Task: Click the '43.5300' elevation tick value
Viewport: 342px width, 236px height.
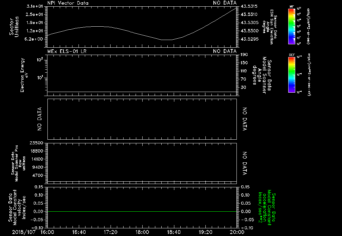Action: pos(249,31)
